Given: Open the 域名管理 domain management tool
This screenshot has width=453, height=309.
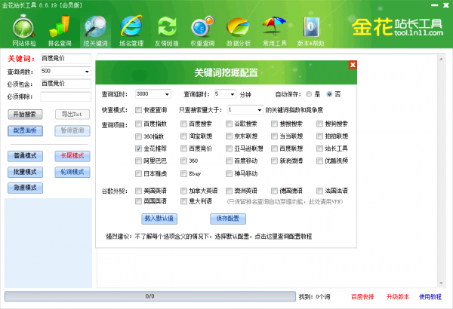Looking at the screenshot, I should pos(131,31).
